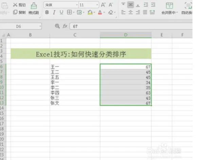The height and width of the screenshot is (160, 203).
Task: Apply cell borders icon
Action: (x=69, y=12)
